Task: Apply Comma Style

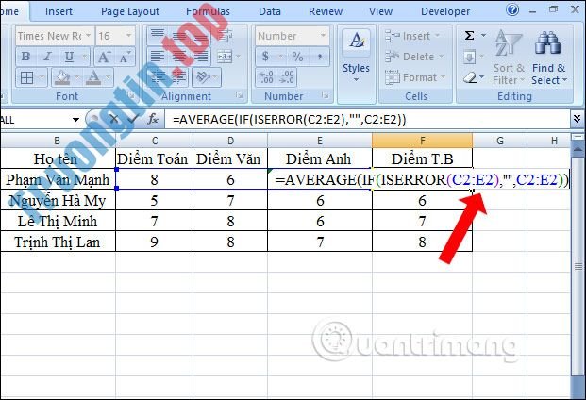Action: click(319, 57)
